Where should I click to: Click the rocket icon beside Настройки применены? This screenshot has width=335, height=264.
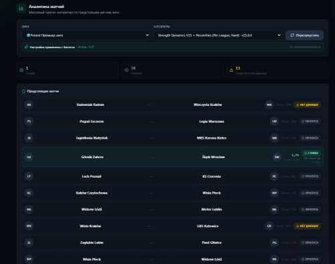(x=26, y=47)
